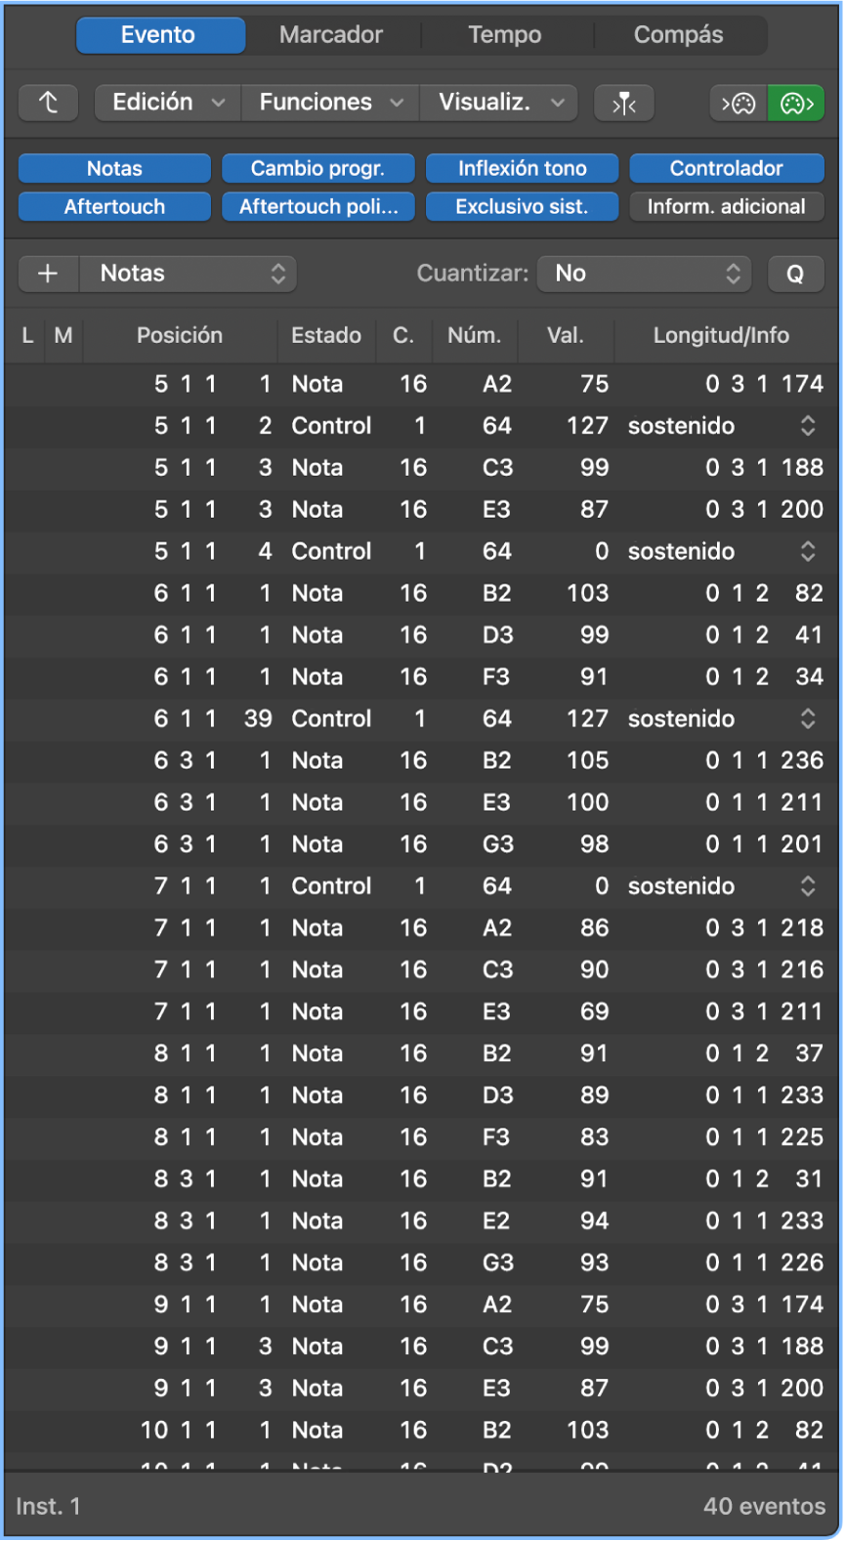
Task: Disable the Controlador event filter
Action: click(x=726, y=168)
